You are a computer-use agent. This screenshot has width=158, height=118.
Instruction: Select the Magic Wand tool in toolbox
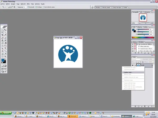coord(5,32)
